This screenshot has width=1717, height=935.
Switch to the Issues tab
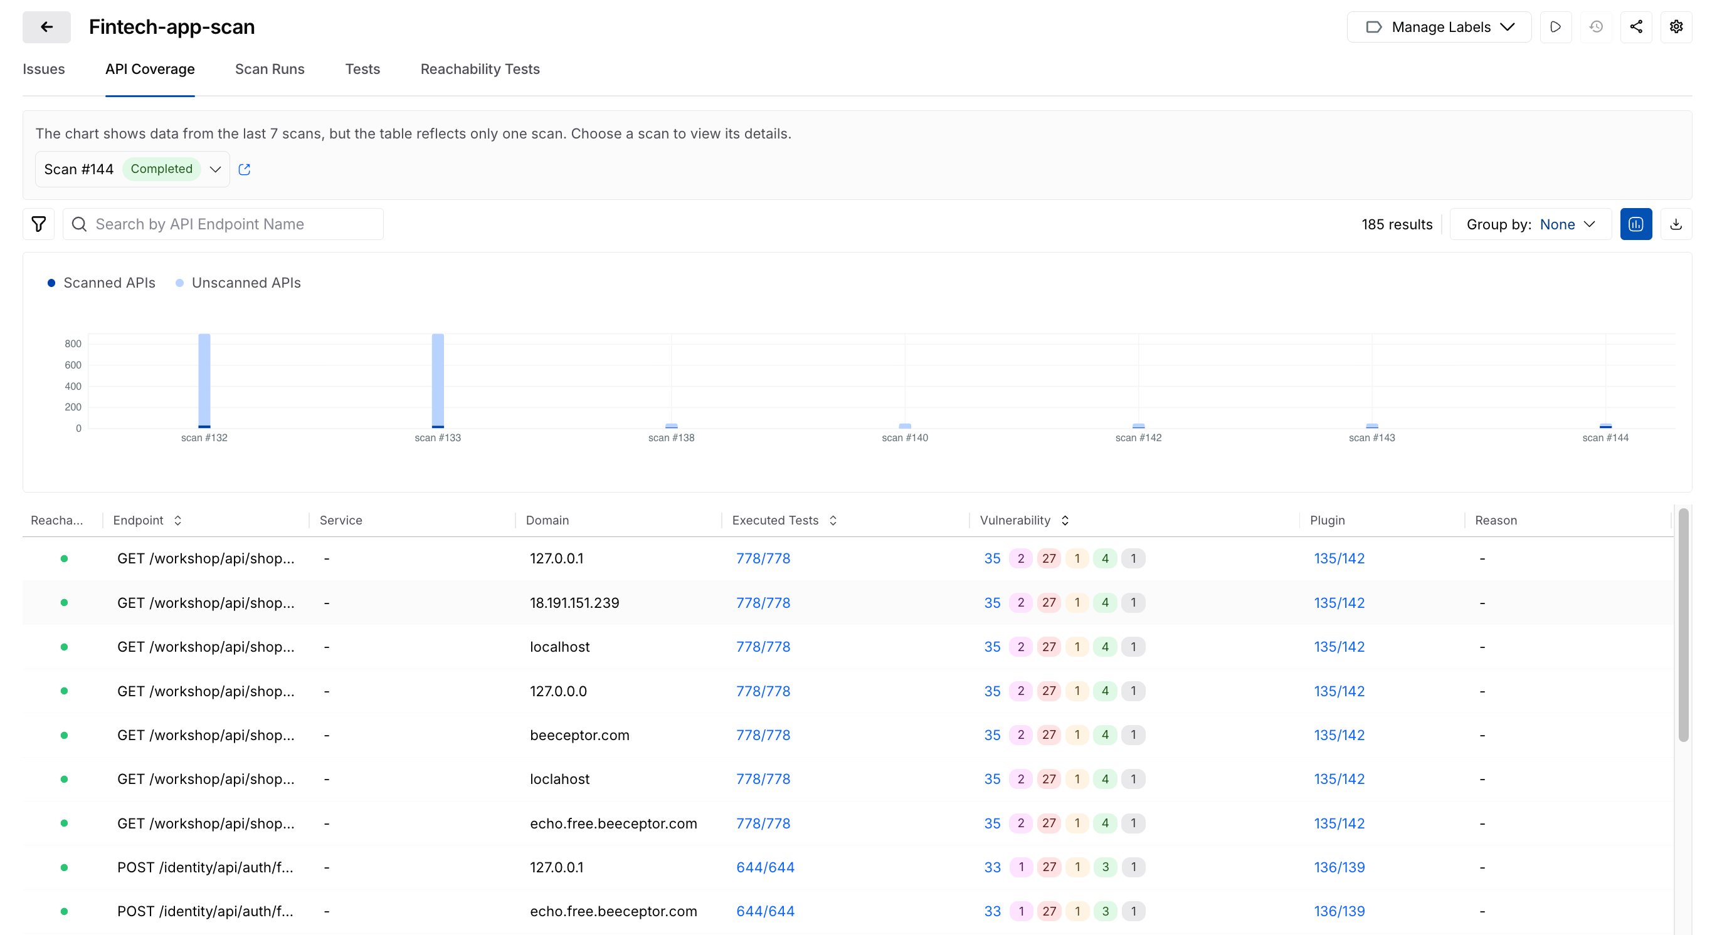coord(43,68)
